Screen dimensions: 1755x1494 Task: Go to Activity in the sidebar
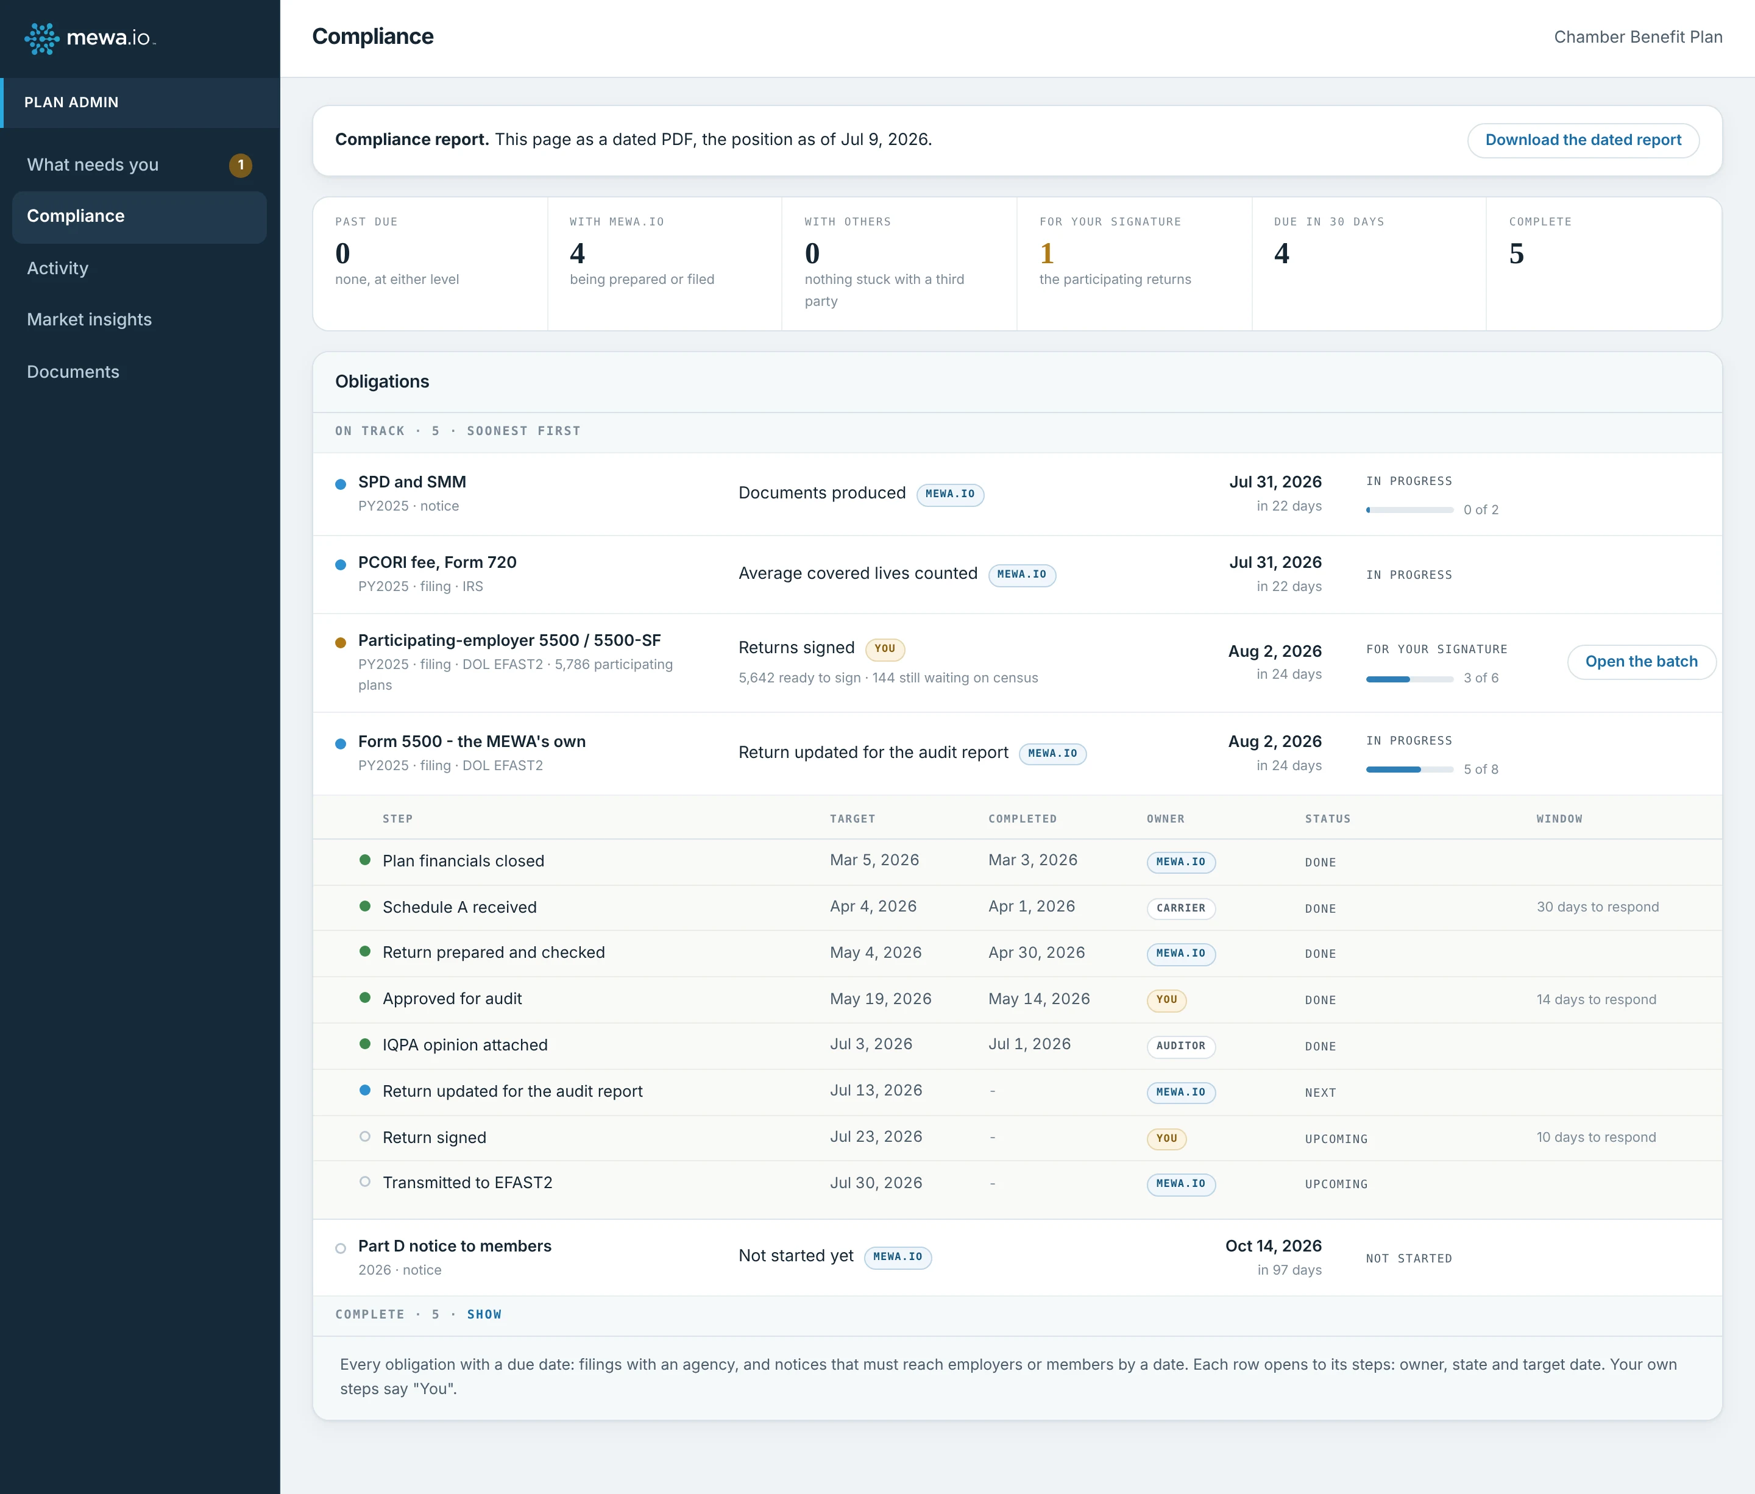140,269
